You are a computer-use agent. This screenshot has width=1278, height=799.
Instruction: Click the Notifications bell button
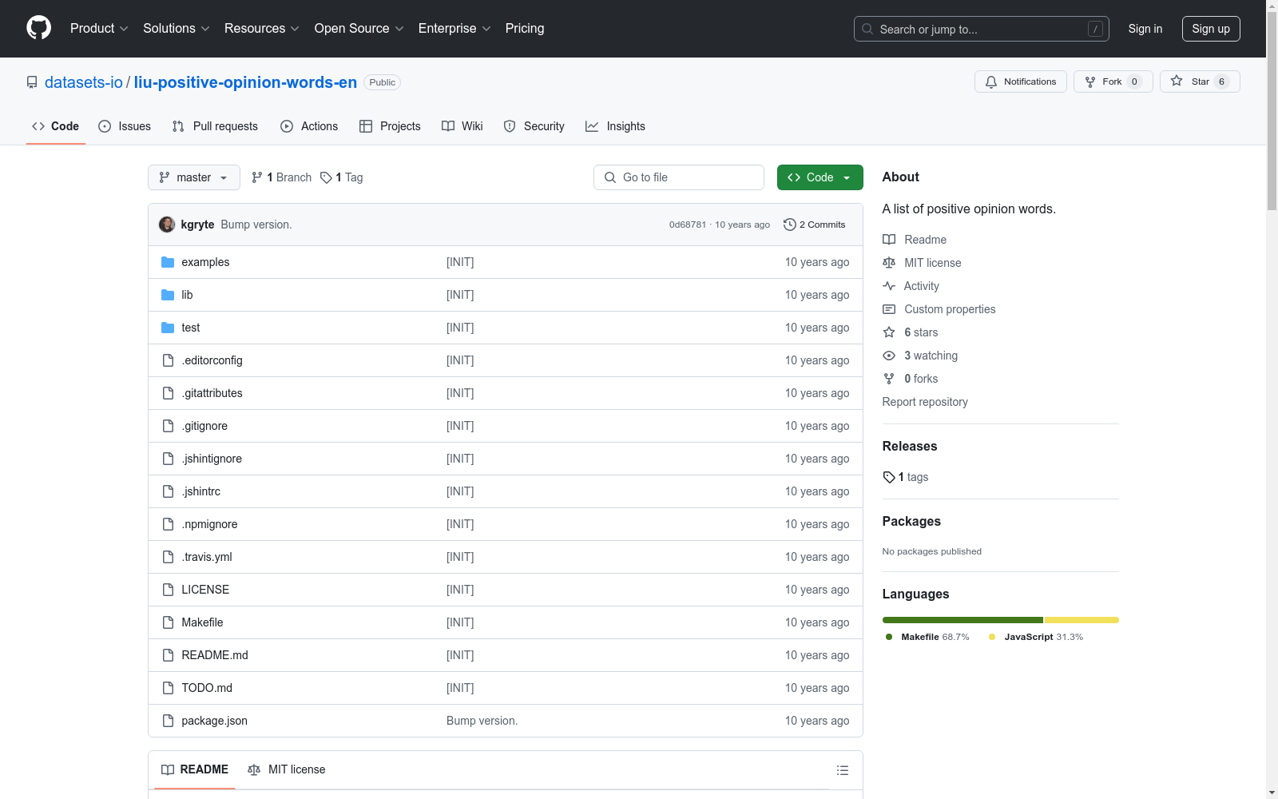(1021, 81)
